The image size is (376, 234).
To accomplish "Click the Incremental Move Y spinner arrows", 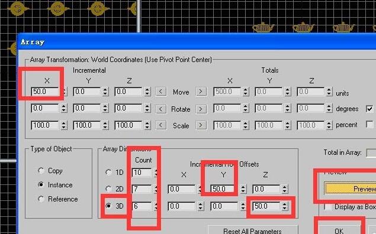I will (105, 92).
